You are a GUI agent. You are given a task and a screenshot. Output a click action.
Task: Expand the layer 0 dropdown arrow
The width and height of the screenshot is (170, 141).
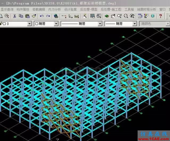29,24
